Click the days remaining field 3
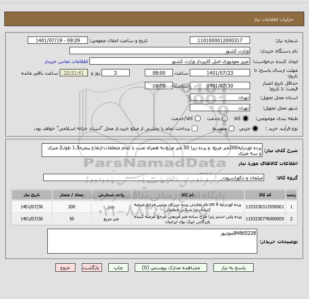Image resolution: width=309 pixels, height=299 pixels. 116,73
